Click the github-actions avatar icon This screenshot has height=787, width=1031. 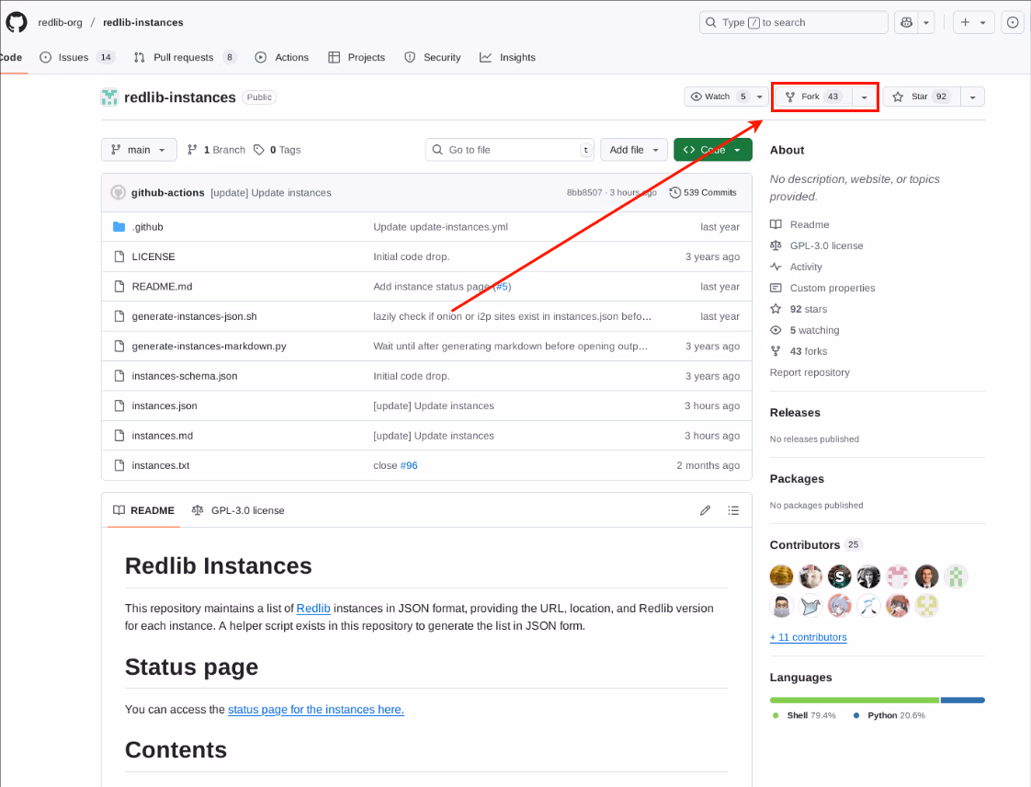[x=118, y=193]
